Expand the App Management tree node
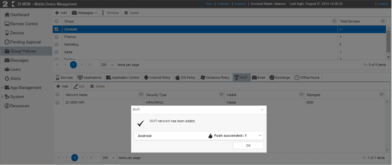This screenshot has height=165, width=392. 3,88
